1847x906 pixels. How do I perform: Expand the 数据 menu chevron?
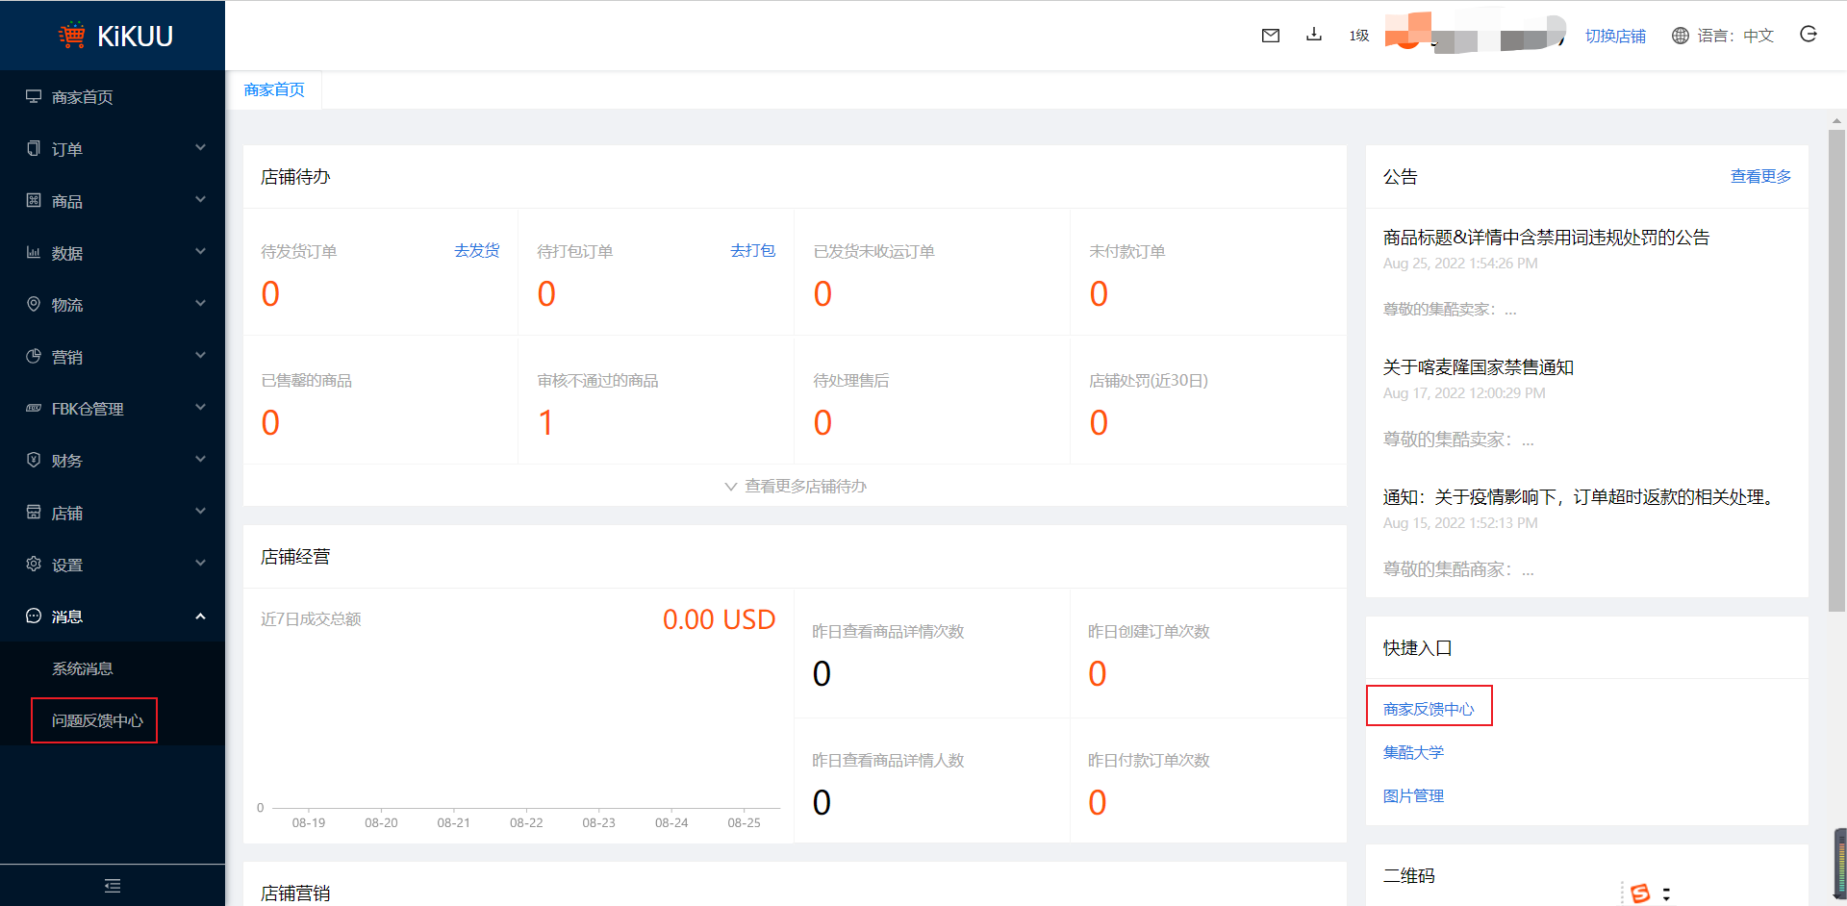[200, 251]
